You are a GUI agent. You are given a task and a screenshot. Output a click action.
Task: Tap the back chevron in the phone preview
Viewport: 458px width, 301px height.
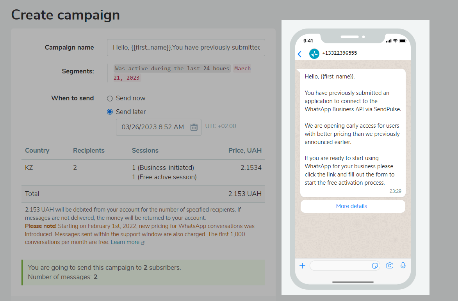click(299, 54)
